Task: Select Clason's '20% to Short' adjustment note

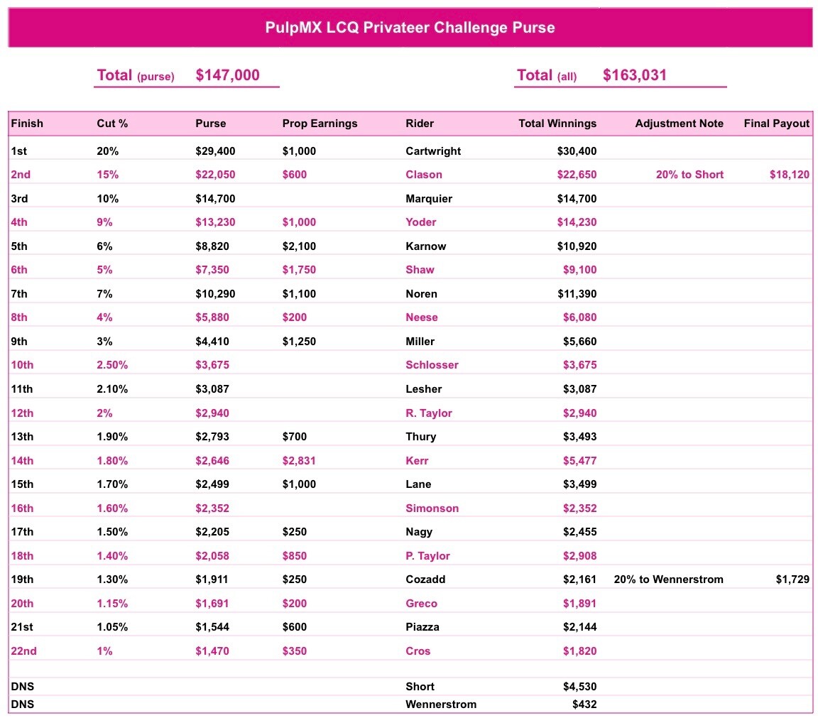Action: tap(689, 175)
